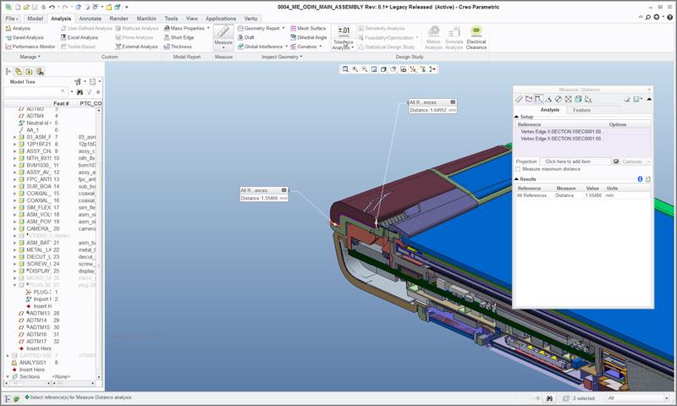This screenshot has height=406, width=677.
Task: Open the selection filter 'All' dropdown
Action: pyautogui.click(x=637, y=398)
